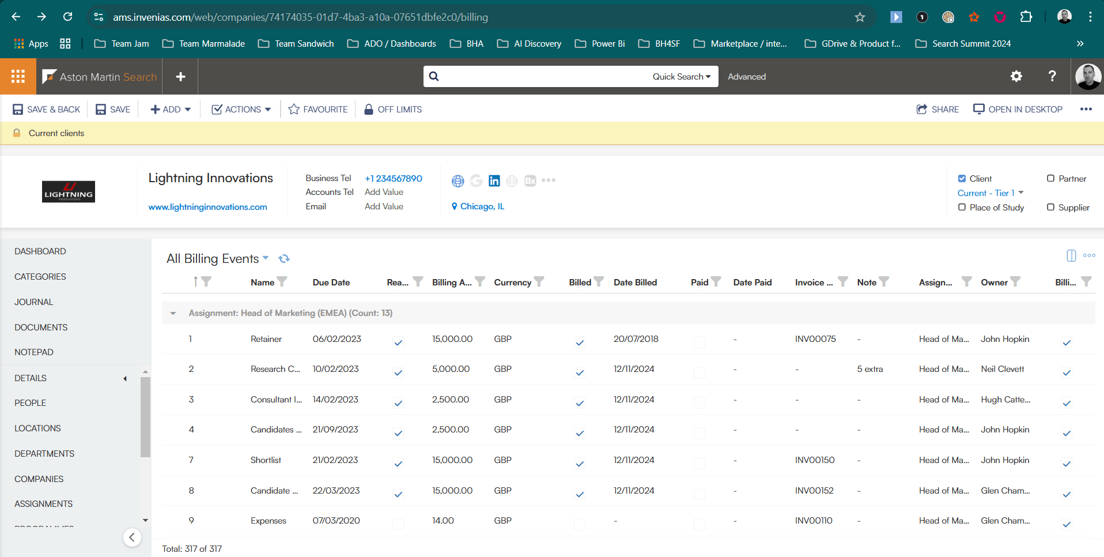Uncheck the Client checkbox
Viewport: 1104px width, 557px height.
click(962, 178)
